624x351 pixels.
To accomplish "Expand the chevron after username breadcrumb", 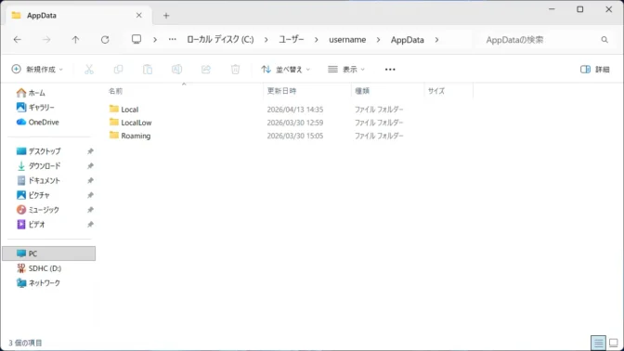I will point(378,39).
